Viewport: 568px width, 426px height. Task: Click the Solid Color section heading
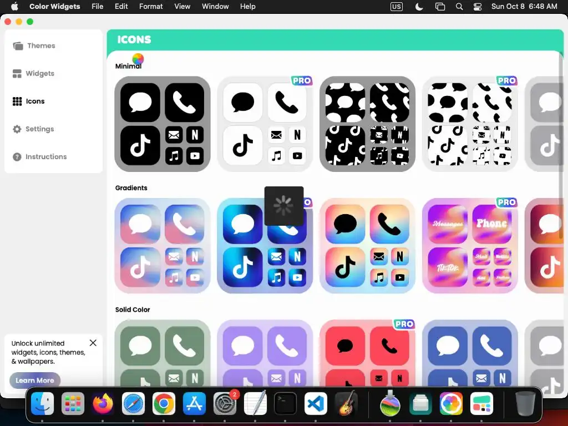(133, 310)
